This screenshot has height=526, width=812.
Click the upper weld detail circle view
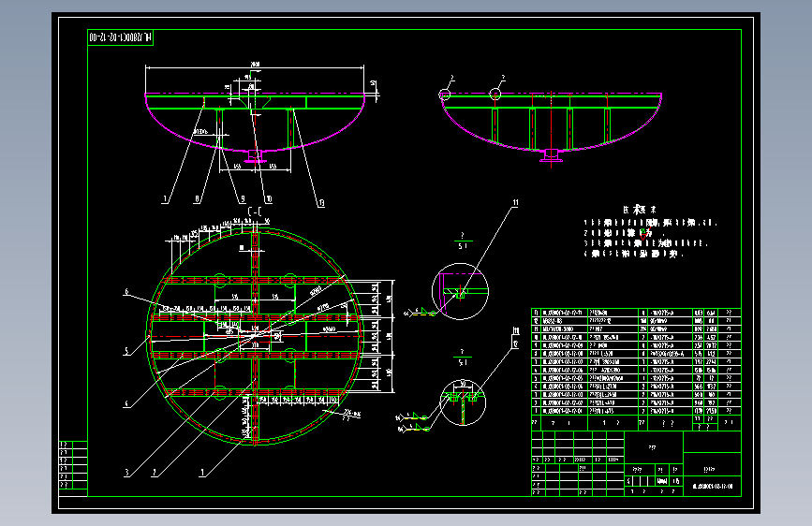tap(461, 291)
